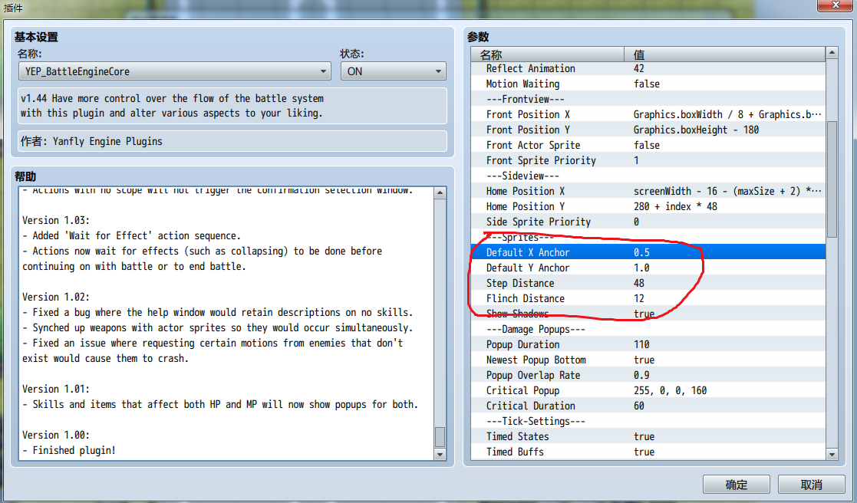This screenshot has height=503, width=857.
Task: Click the 值 column header in parameters
Action: pos(725,54)
